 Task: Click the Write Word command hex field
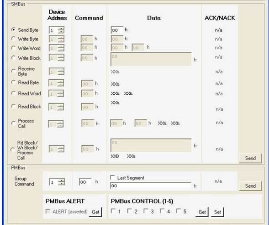(87, 47)
